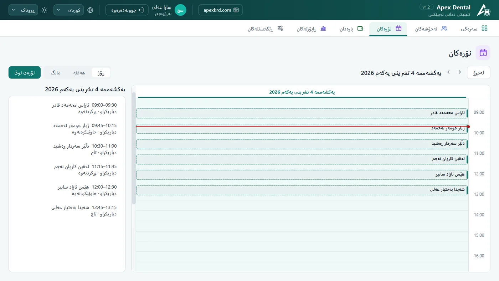Click the ئەمڕۆ today button

478,72
